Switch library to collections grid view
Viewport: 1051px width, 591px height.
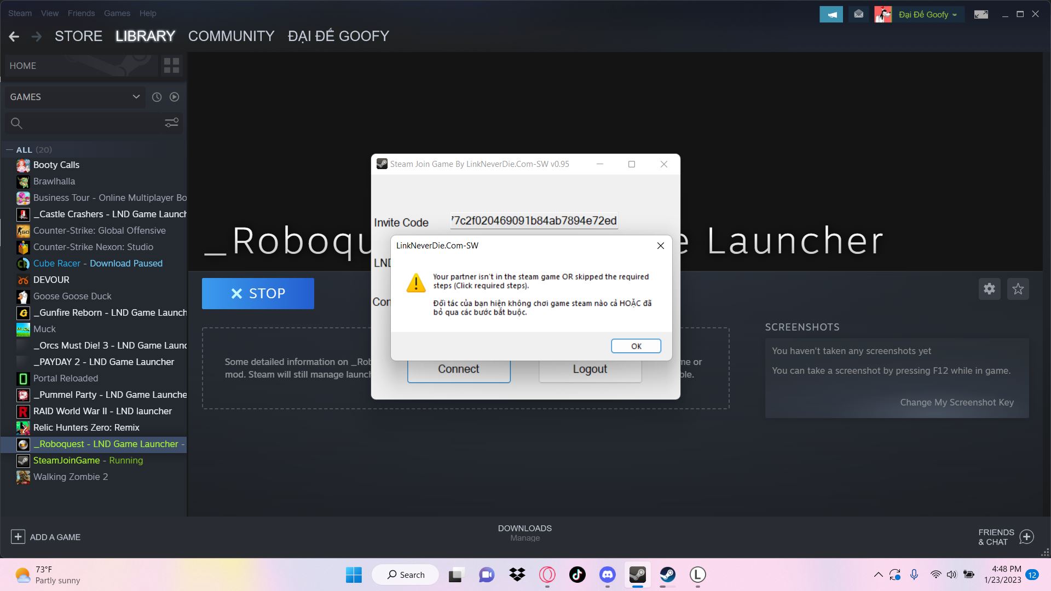171,66
